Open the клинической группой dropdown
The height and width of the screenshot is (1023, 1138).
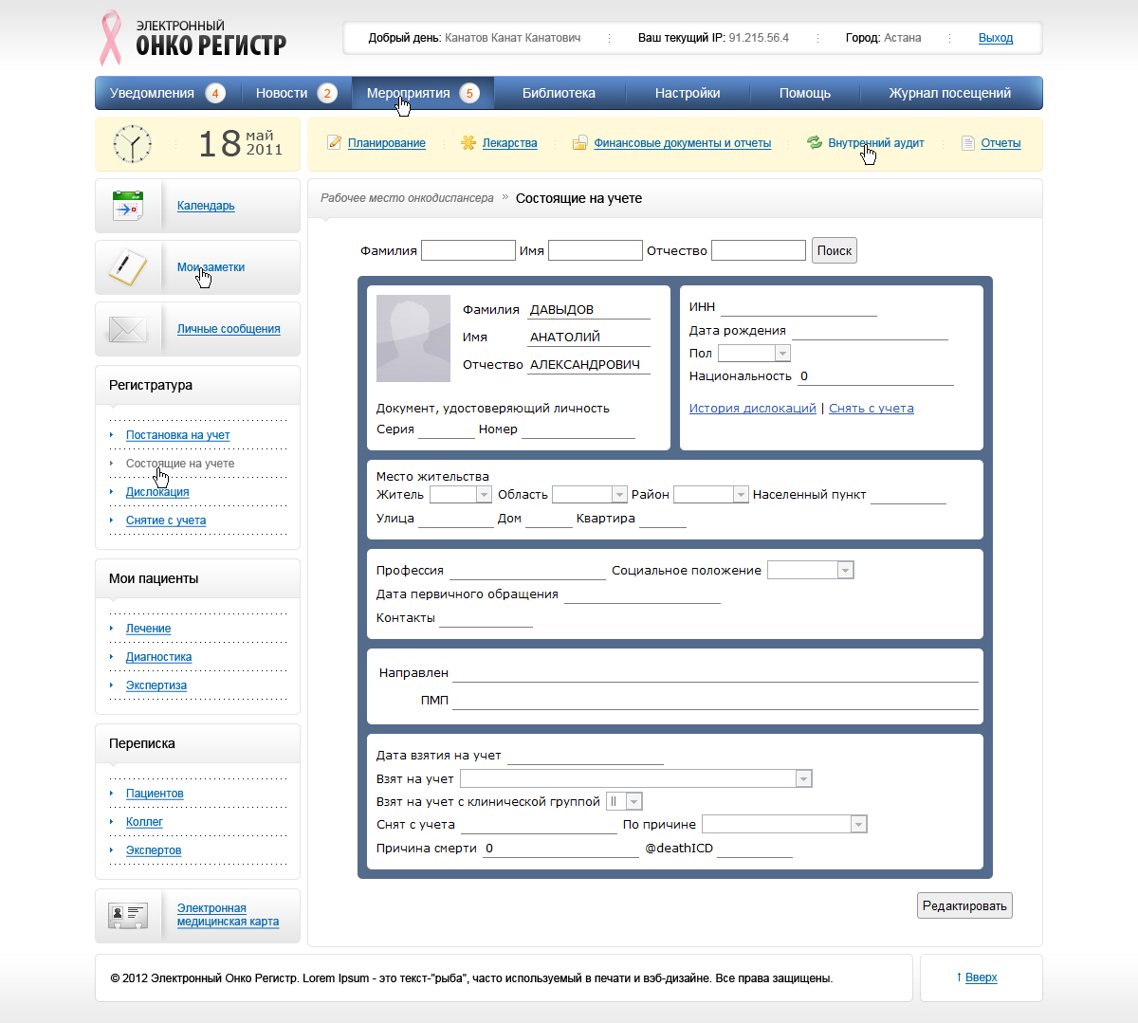[x=625, y=801]
